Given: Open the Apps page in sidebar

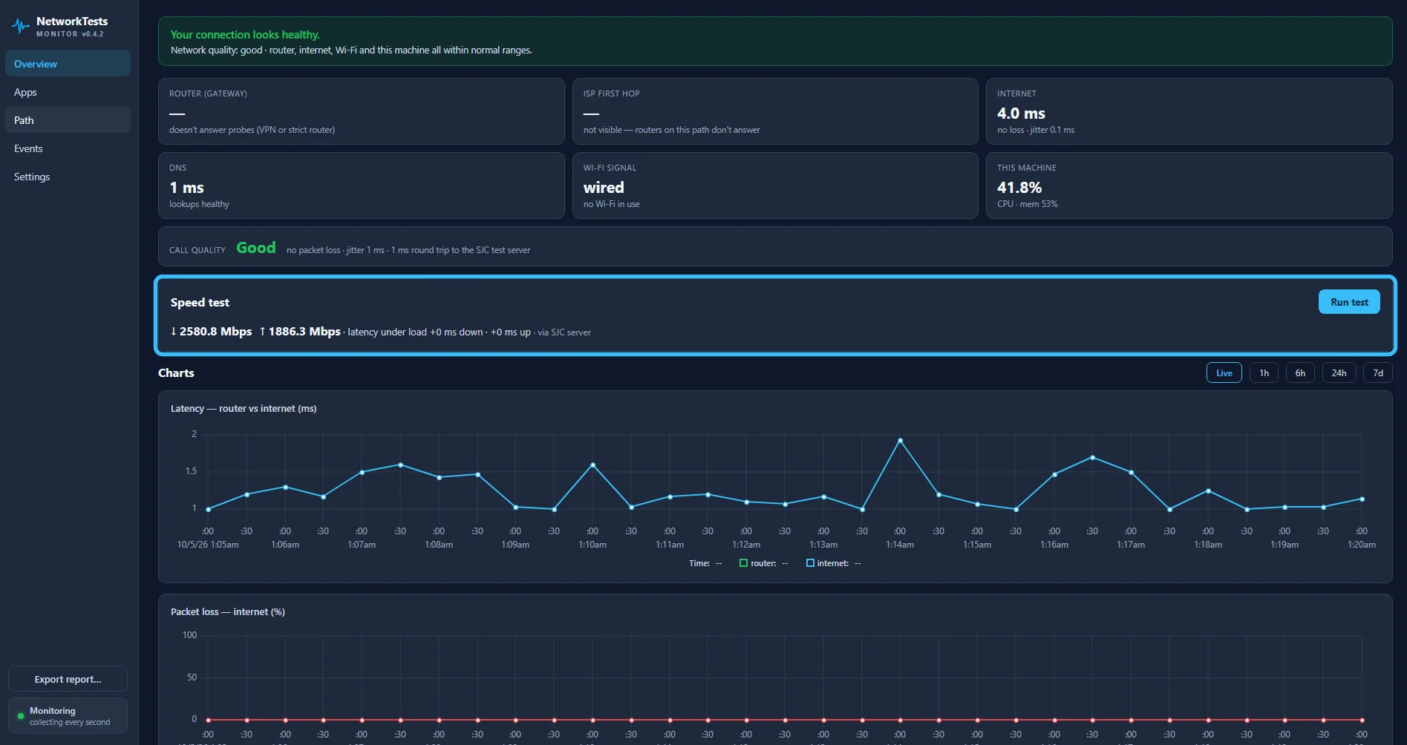Looking at the screenshot, I should click(x=68, y=92).
